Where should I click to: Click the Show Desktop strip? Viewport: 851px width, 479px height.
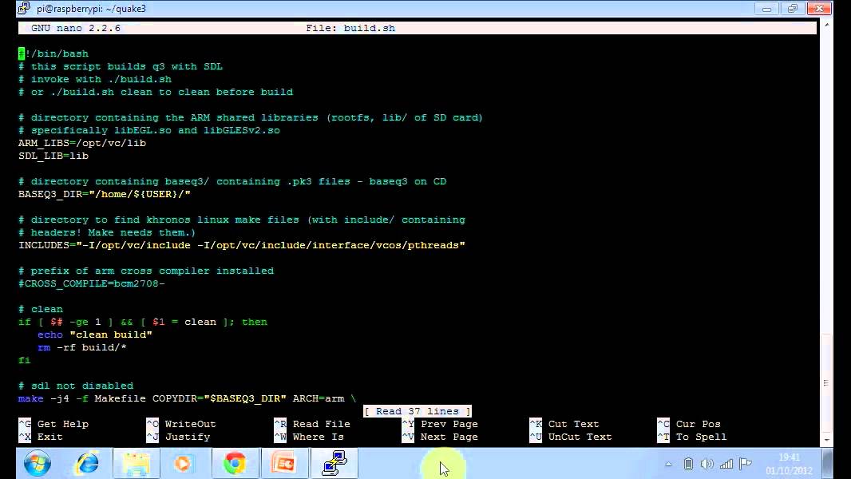pos(828,464)
